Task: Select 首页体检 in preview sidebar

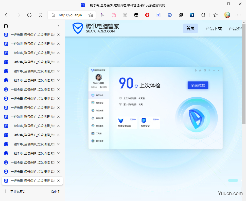Action: point(99,95)
